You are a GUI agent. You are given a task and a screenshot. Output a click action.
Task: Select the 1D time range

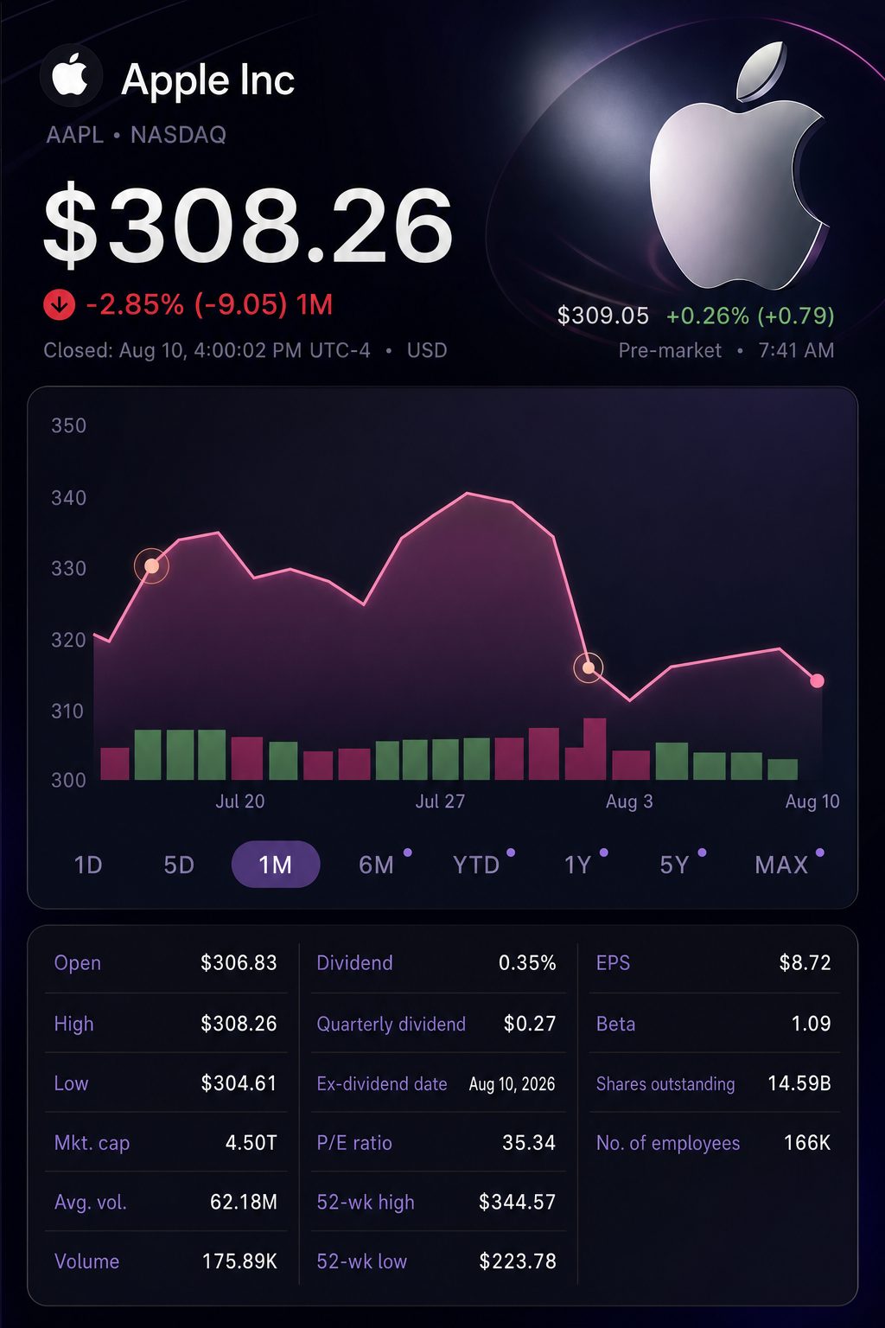[x=88, y=865]
